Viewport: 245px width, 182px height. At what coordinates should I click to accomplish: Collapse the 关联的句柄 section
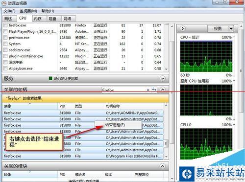point(163,90)
